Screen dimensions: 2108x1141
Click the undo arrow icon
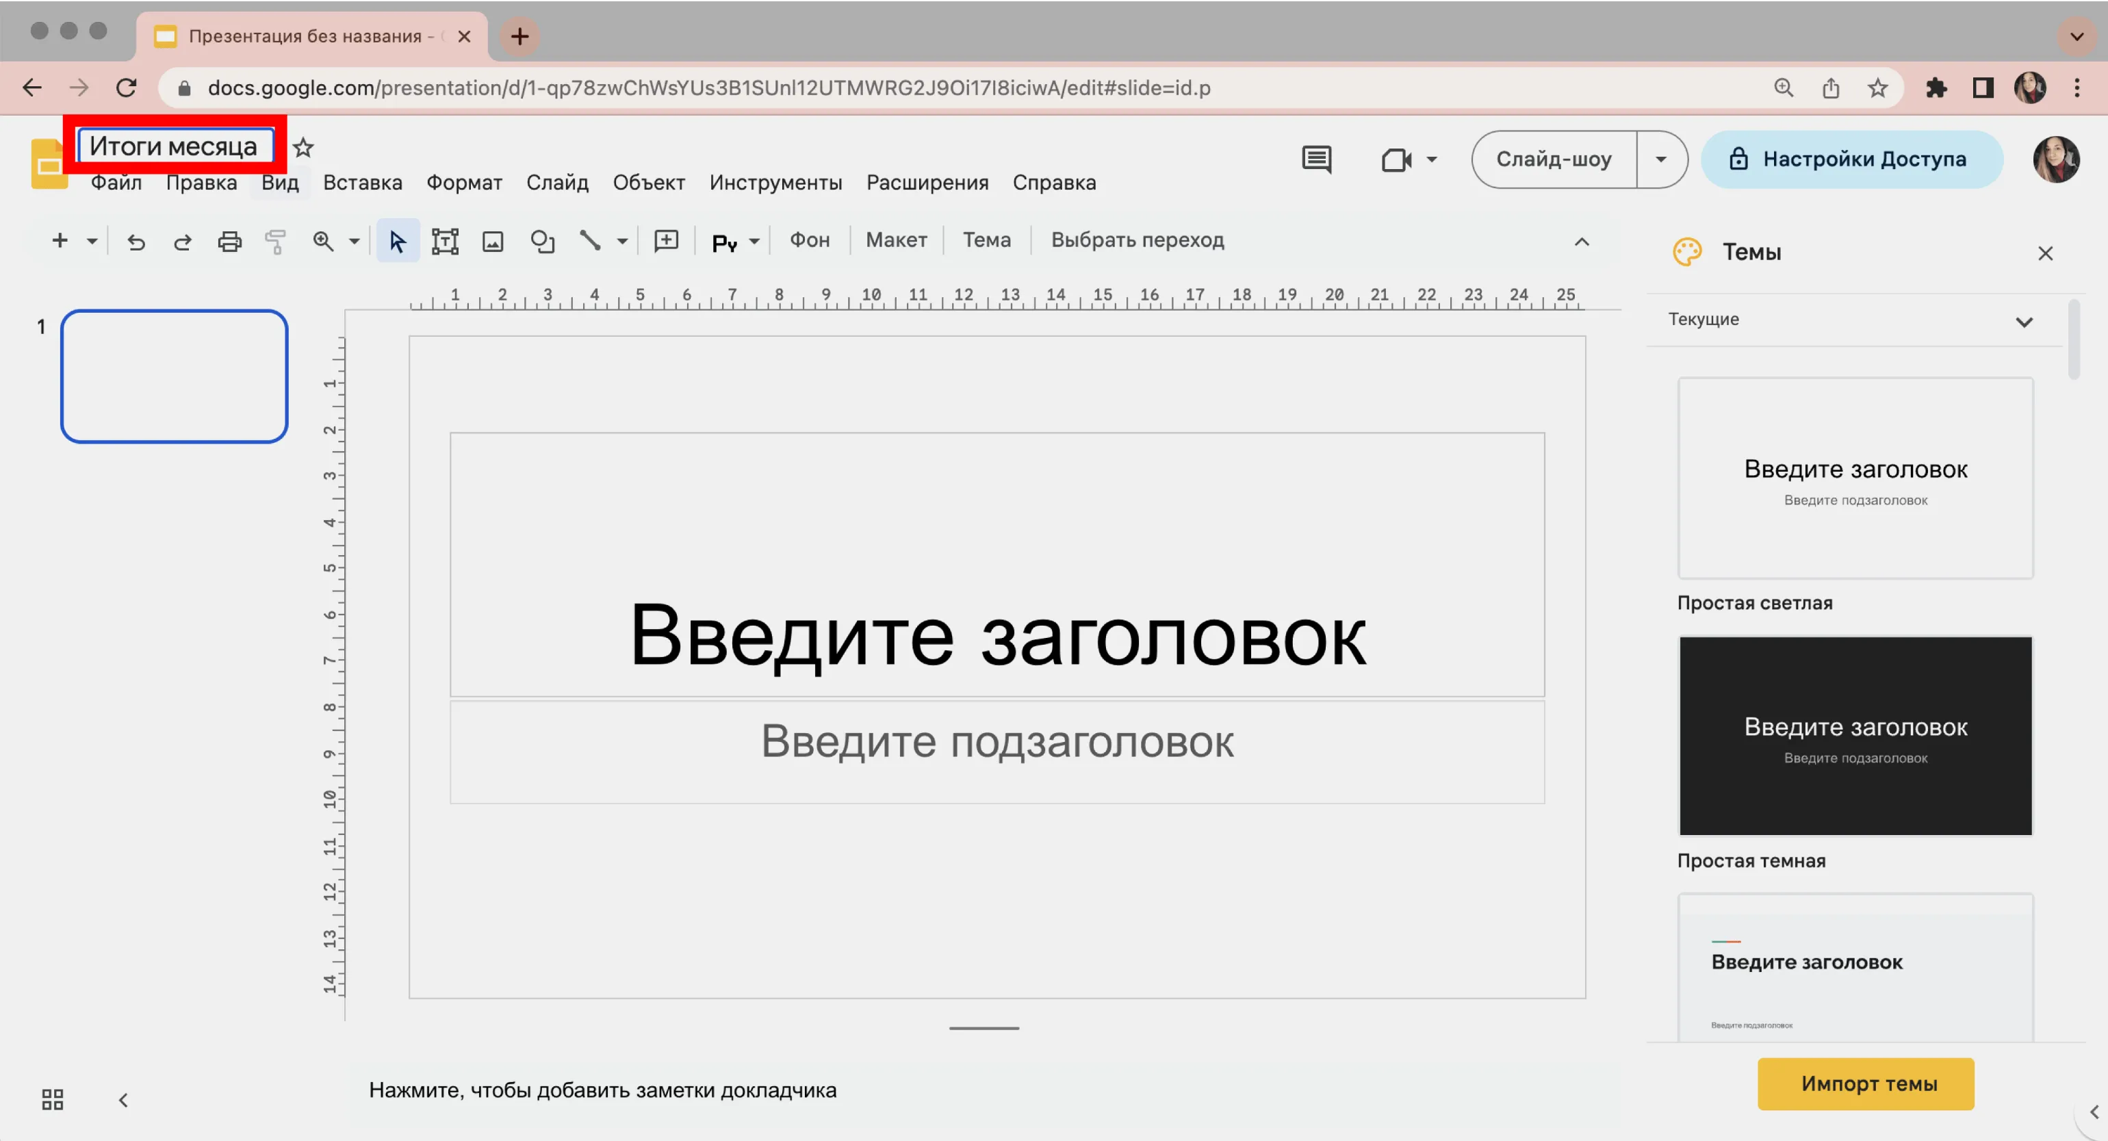pos(136,242)
